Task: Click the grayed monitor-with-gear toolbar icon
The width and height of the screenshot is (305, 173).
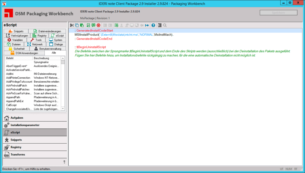Action: (x=137, y=25)
